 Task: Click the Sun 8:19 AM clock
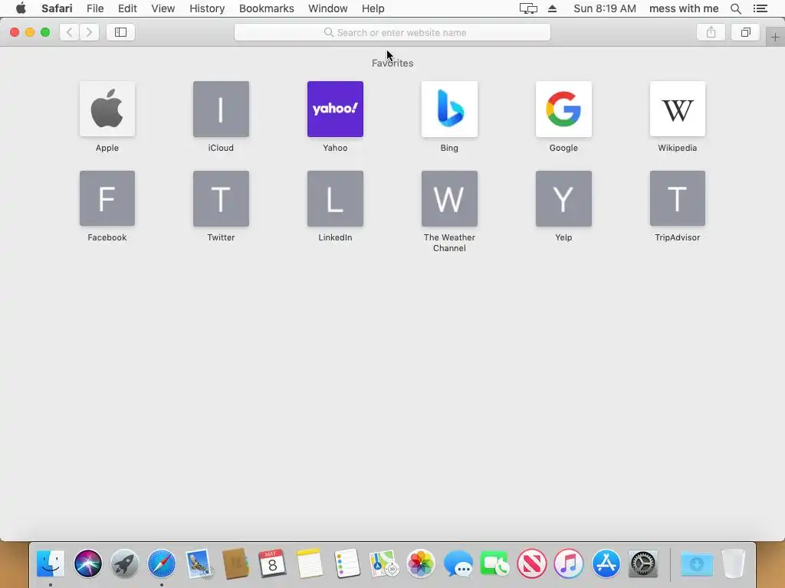tap(605, 8)
